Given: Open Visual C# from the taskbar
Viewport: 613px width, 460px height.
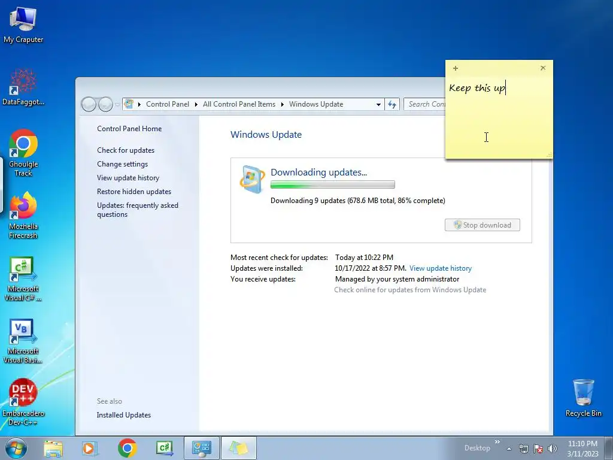Looking at the screenshot, I should 164,448.
